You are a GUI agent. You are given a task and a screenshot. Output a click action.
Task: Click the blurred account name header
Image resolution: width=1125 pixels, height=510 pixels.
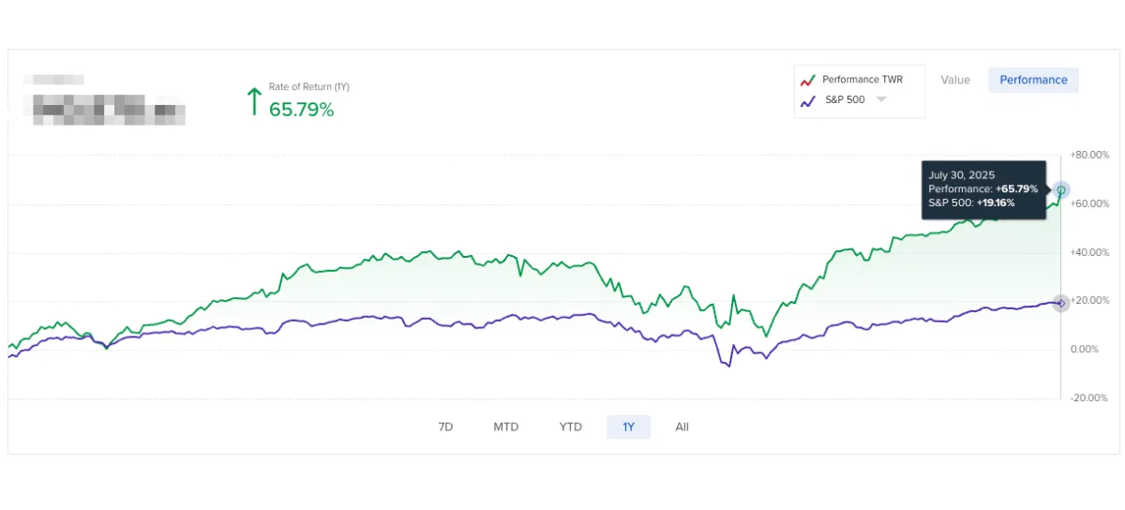tap(109, 103)
